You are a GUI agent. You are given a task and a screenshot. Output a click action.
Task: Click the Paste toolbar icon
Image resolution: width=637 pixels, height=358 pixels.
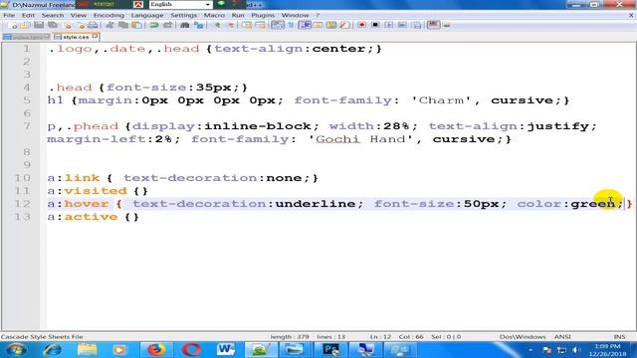point(137,25)
